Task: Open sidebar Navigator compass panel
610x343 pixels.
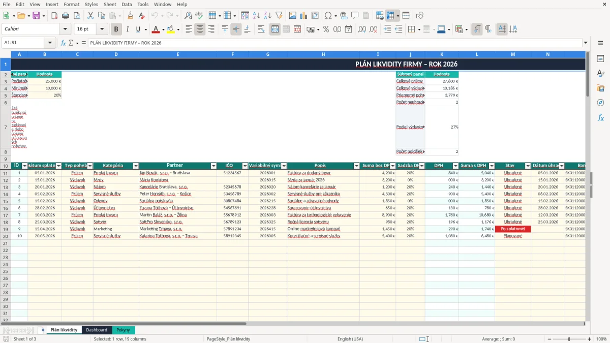Action: tap(600, 103)
